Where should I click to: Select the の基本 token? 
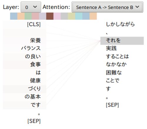[33, 97]
